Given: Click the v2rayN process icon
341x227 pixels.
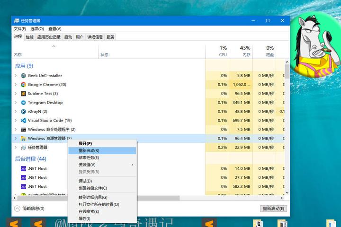Looking at the screenshot, I should coord(23,112).
